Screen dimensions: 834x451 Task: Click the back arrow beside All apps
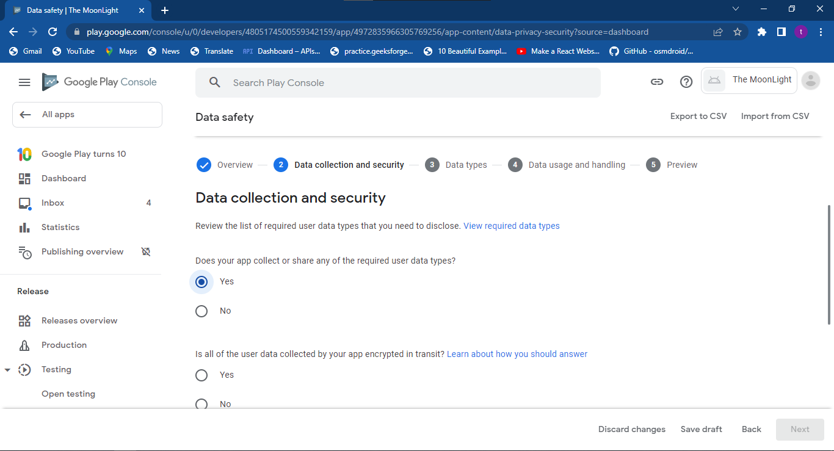pos(25,115)
